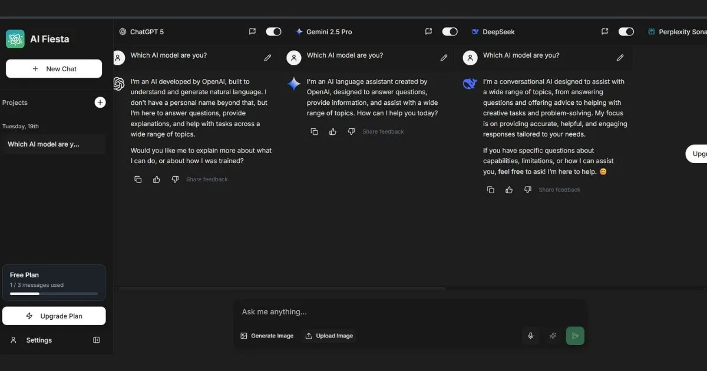Open ChatGPT 5 in a new chat
The image size is (707, 371).
point(252,32)
